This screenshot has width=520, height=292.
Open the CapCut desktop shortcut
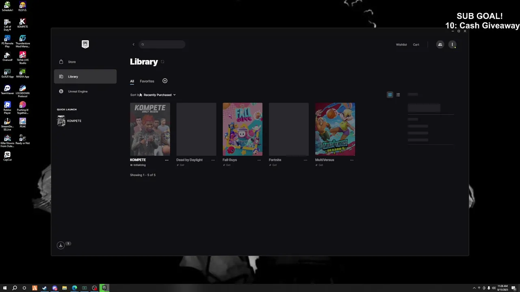7,156
